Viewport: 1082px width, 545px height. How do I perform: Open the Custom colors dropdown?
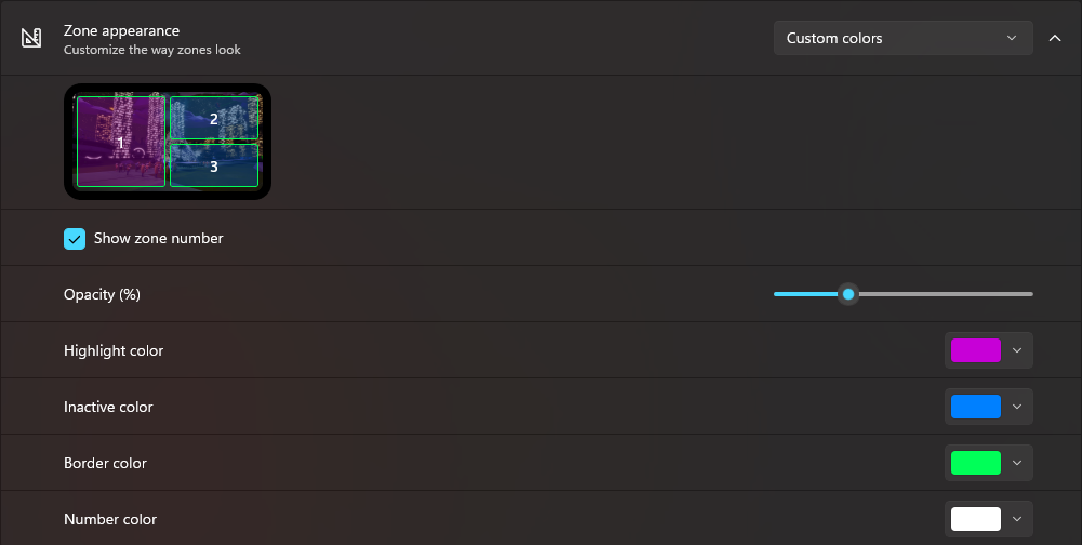[902, 38]
